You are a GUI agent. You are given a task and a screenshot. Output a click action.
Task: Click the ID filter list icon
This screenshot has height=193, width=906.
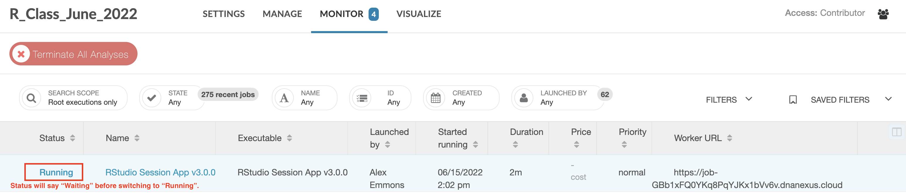(x=362, y=98)
